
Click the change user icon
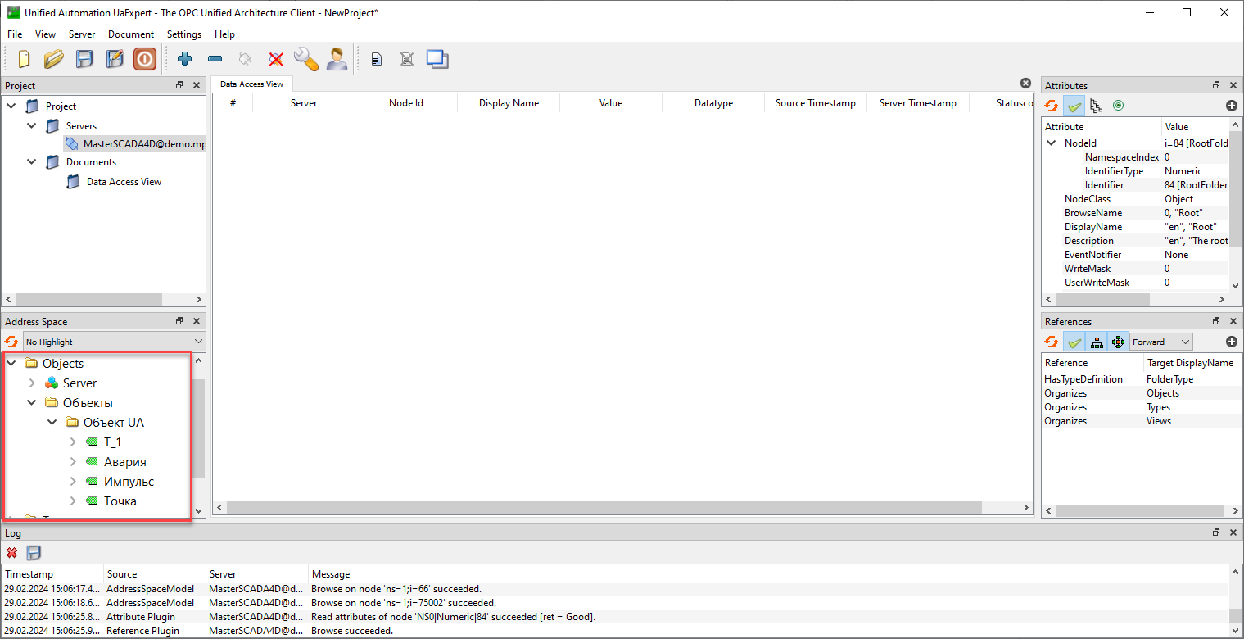337,59
